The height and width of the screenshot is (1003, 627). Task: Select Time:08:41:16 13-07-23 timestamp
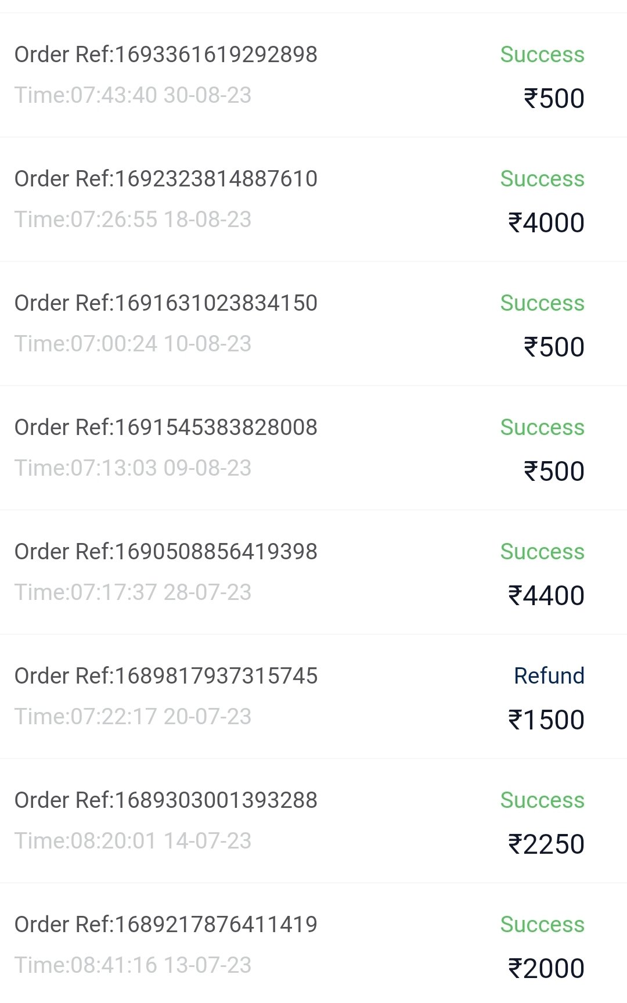coord(133,965)
